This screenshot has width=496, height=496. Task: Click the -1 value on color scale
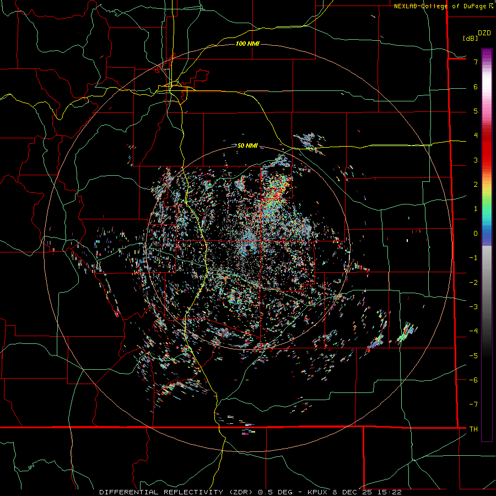pyautogui.click(x=473, y=258)
